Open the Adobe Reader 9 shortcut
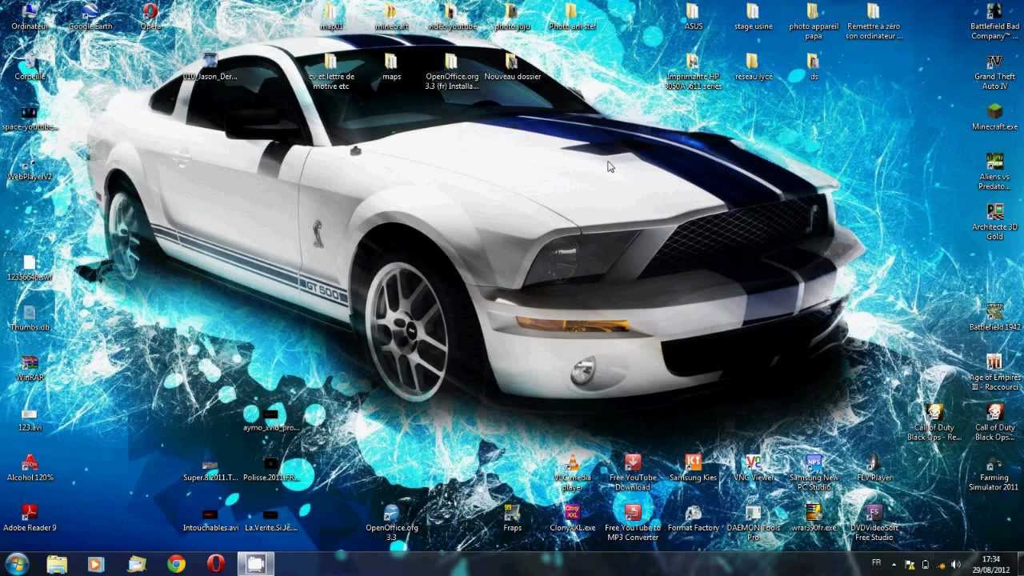1024x576 pixels. coord(30,518)
